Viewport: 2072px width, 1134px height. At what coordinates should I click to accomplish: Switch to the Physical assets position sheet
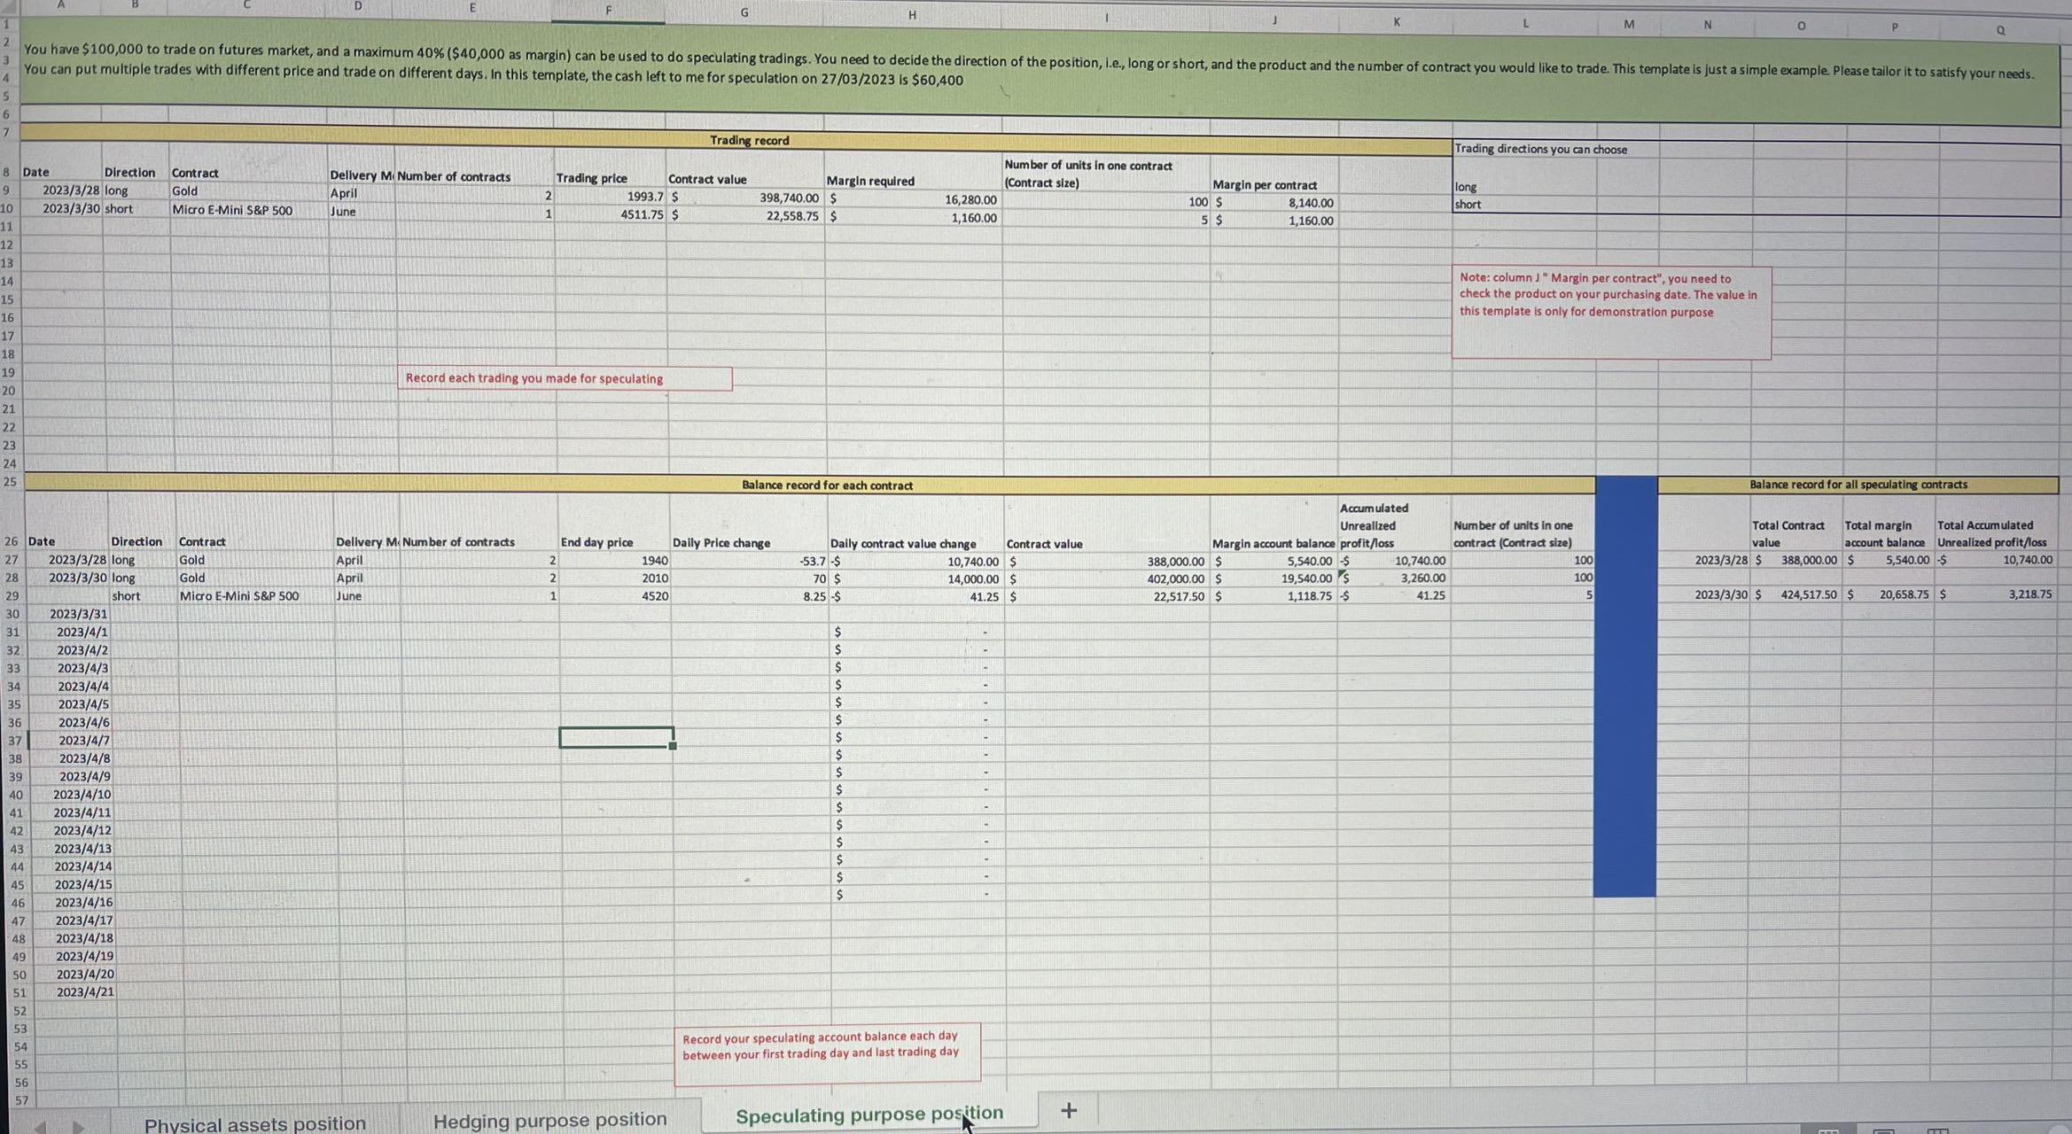257,1123
